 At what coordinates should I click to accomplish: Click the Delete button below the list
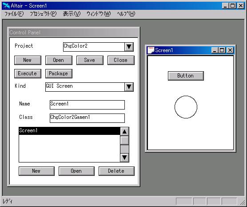pyautogui.click(x=116, y=171)
